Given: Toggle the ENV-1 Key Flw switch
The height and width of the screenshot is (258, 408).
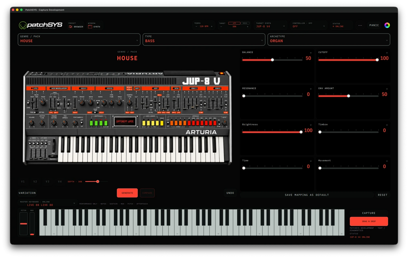Looking at the screenshot, I should pyautogui.click(x=201, y=104).
